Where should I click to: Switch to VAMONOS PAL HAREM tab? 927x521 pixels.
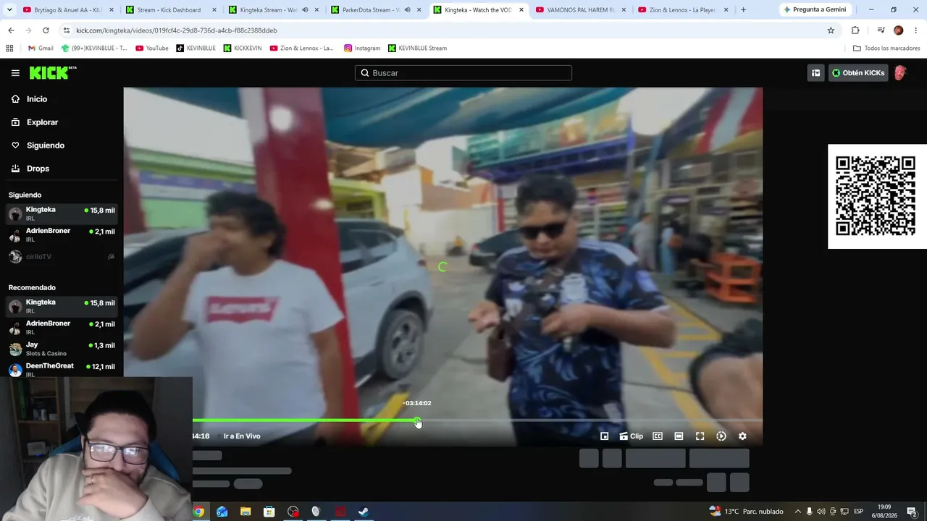(581, 10)
